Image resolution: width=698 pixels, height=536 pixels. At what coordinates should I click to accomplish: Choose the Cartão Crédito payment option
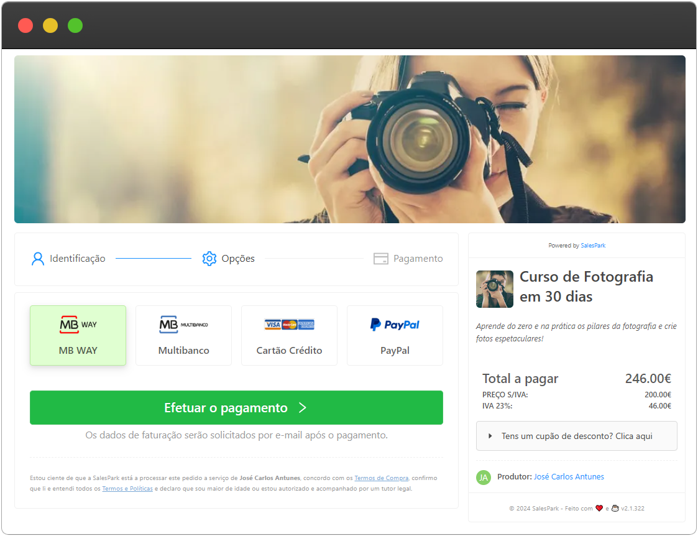pos(289,350)
